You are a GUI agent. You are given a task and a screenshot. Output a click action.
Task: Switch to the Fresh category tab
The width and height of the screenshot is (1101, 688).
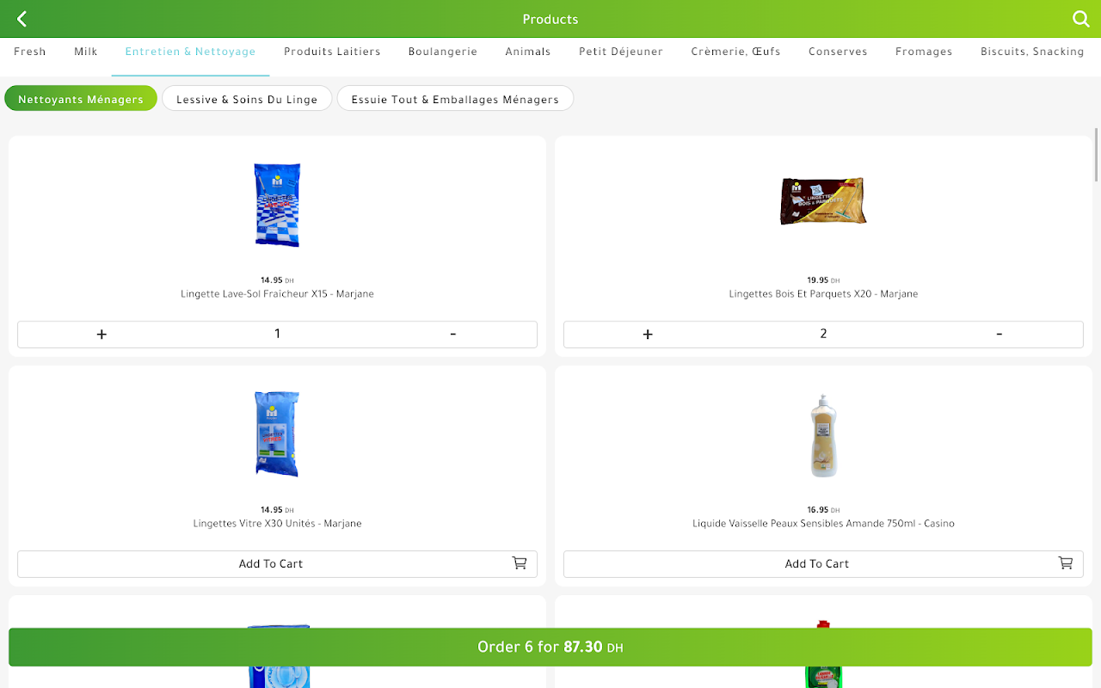coord(30,52)
